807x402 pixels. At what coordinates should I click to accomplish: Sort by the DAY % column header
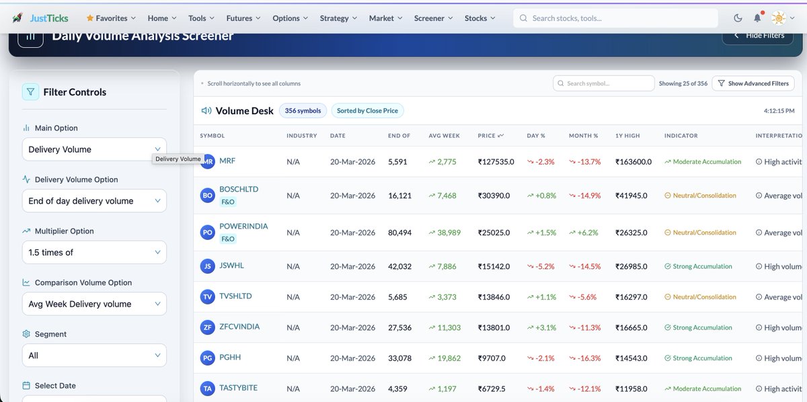(536, 136)
